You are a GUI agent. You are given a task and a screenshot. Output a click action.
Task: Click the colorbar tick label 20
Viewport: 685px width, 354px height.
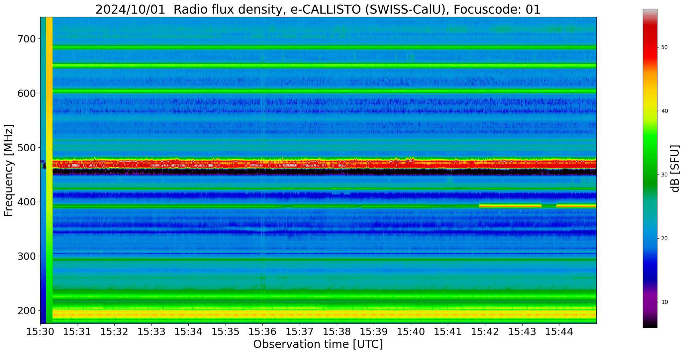point(664,239)
